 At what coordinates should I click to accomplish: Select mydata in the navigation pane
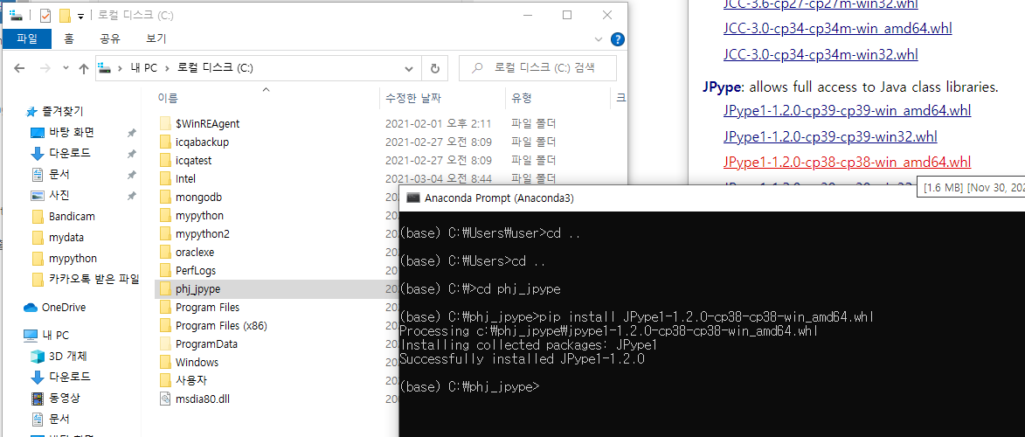point(66,237)
